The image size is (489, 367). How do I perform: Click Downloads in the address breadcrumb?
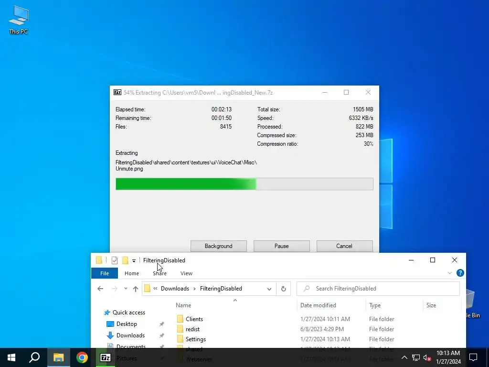click(175, 288)
